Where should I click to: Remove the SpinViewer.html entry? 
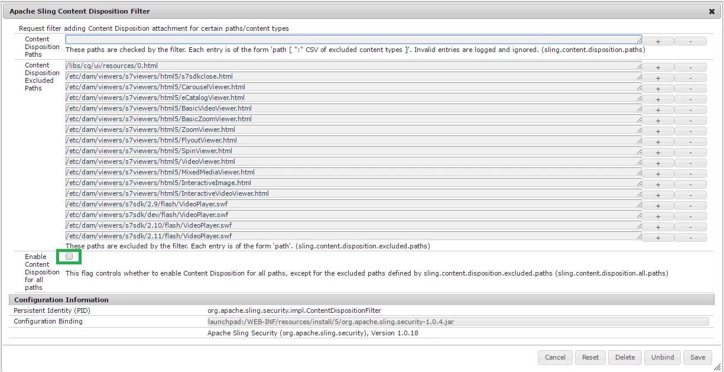click(690, 153)
